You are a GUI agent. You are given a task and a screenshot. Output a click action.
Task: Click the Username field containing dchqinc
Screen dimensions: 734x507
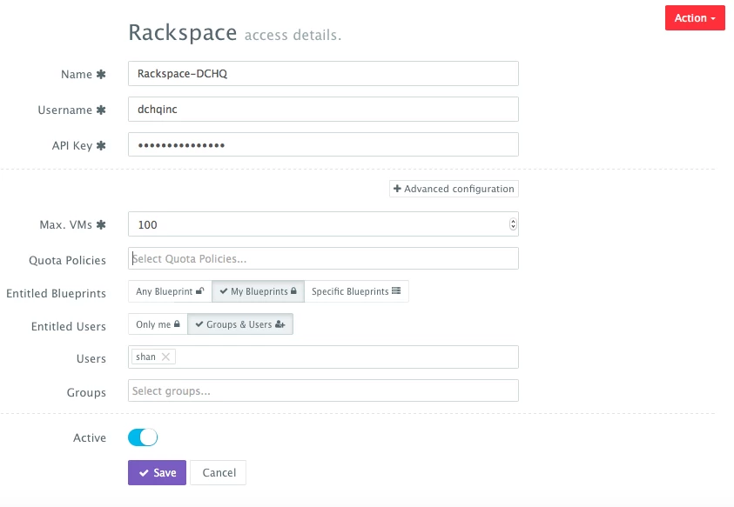(x=323, y=109)
